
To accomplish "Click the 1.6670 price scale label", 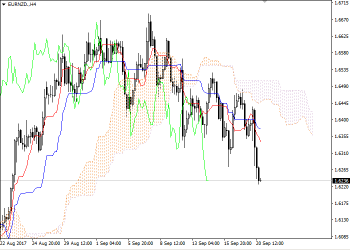I will [341, 20].
